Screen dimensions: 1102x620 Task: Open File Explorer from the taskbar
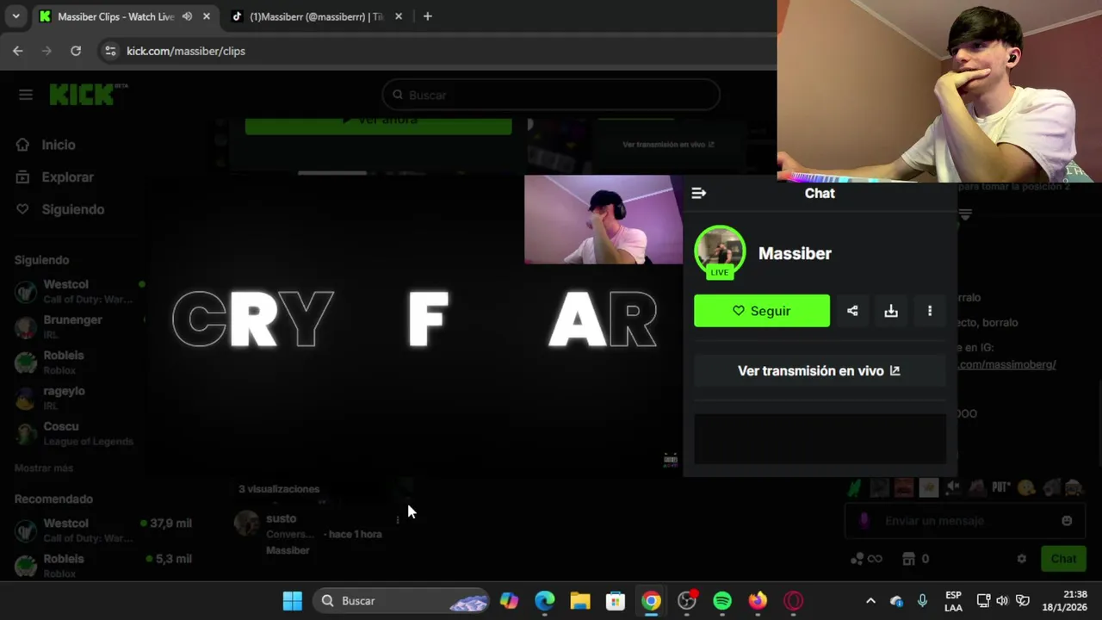(x=580, y=600)
